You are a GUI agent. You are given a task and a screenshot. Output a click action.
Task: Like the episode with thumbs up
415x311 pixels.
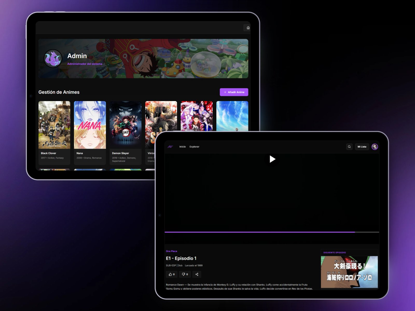(171, 274)
